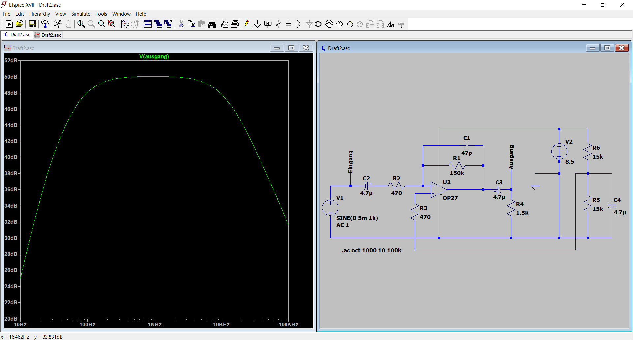Maximize the plot window
The width and height of the screenshot is (633, 340).
click(291, 48)
